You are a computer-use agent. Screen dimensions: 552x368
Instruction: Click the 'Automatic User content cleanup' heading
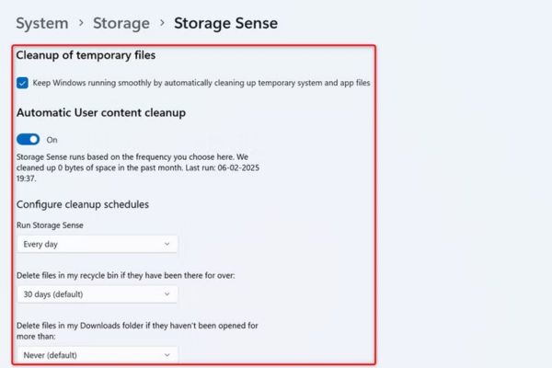pos(101,113)
